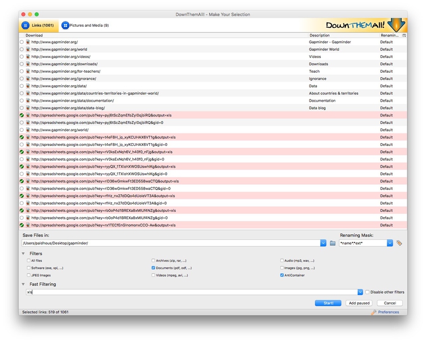Click the renaming mask tags icon
This screenshot has width=426, height=342.
point(399,243)
